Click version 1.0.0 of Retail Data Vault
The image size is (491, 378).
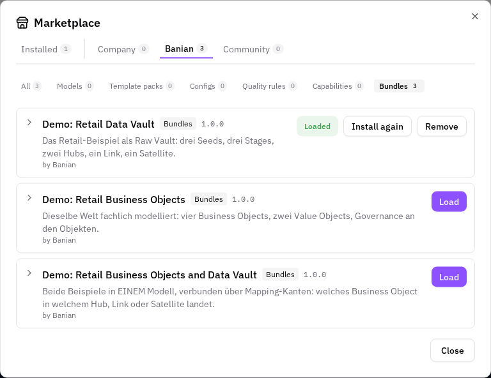213,124
